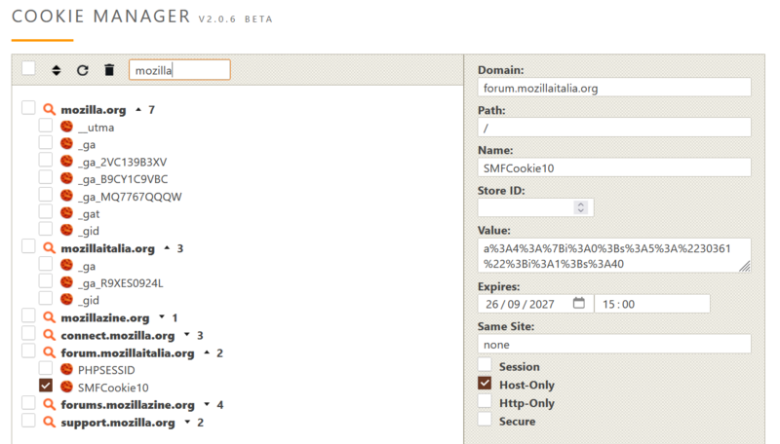Check the __utma cookie checkbox

point(46,126)
